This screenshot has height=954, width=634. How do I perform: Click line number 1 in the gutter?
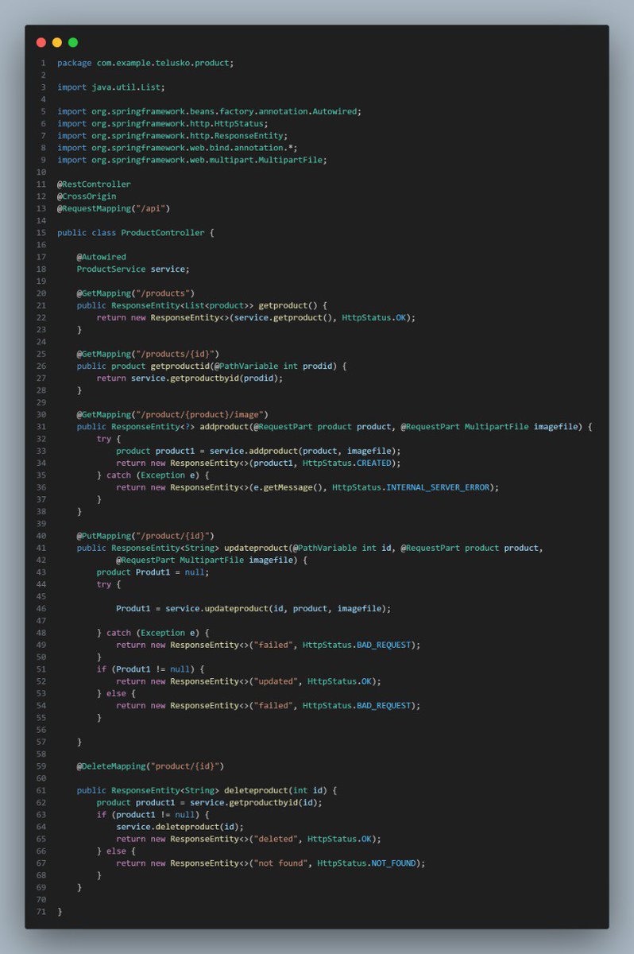(43, 63)
